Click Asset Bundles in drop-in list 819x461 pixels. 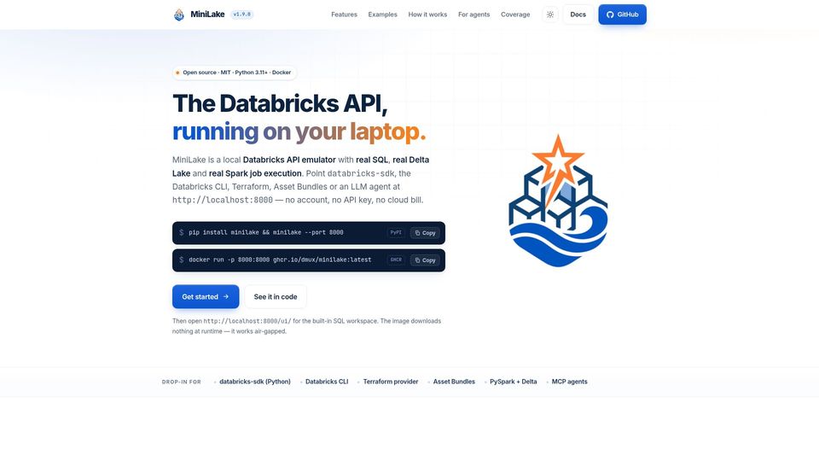454,382
